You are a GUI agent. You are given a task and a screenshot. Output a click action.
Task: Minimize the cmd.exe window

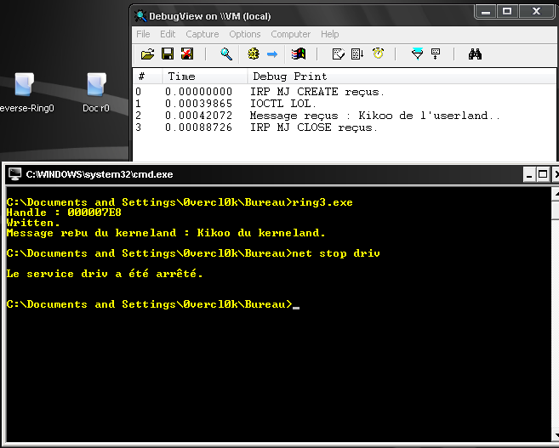[x=529, y=175]
